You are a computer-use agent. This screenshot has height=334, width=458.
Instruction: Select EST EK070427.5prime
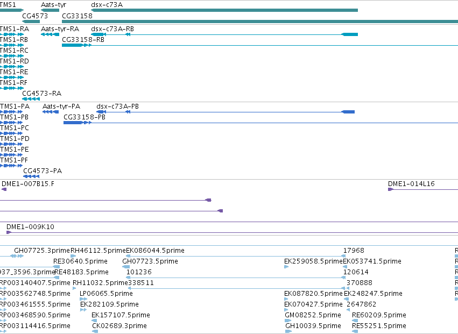(x=313, y=305)
